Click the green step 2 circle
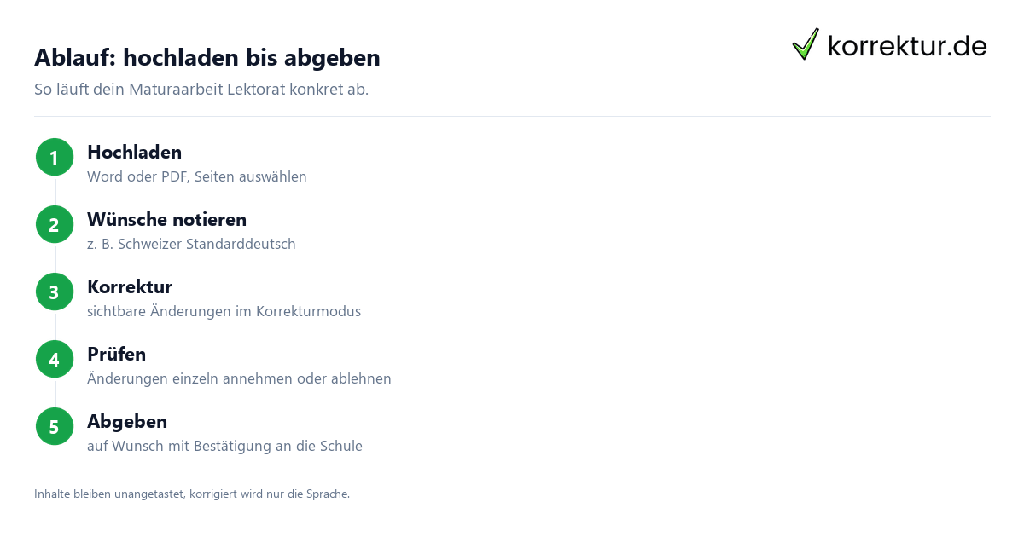This screenshot has width=1024, height=537. [x=55, y=225]
